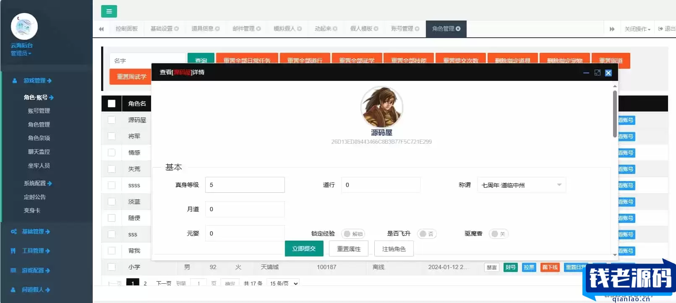Click the character portrait of 源码屋
The height and width of the screenshot is (303, 676).
coord(381,107)
